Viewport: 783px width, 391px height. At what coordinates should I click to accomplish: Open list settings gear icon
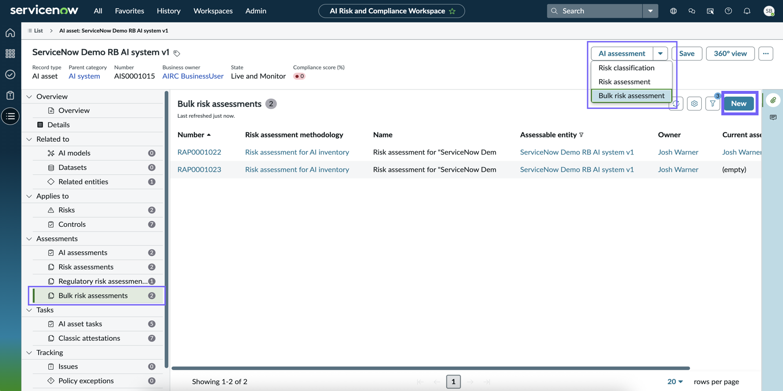(694, 104)
